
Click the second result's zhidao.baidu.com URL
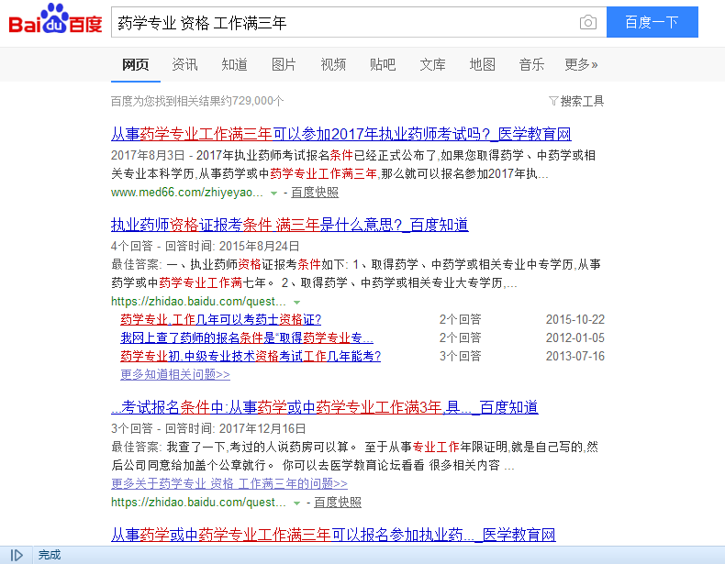[198, 301]
